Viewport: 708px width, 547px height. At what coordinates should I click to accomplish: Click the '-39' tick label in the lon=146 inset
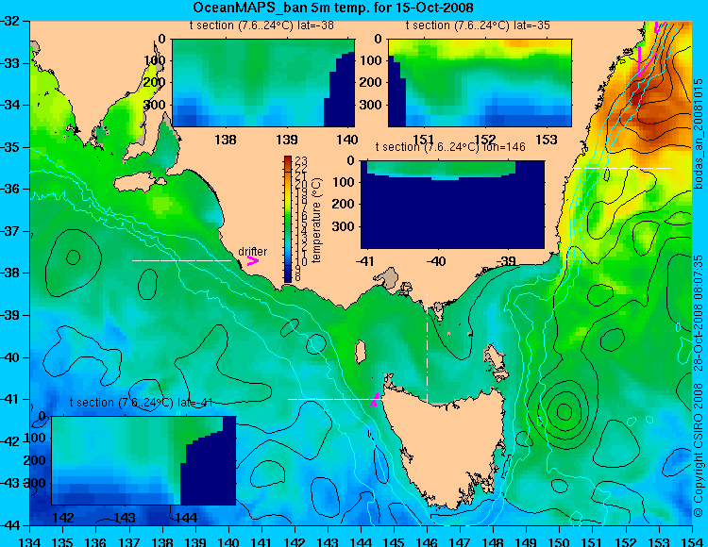pos(506,260)
